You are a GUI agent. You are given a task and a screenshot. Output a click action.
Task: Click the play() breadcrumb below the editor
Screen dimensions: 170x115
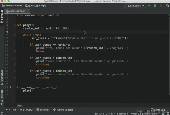[x=20, y=105]
